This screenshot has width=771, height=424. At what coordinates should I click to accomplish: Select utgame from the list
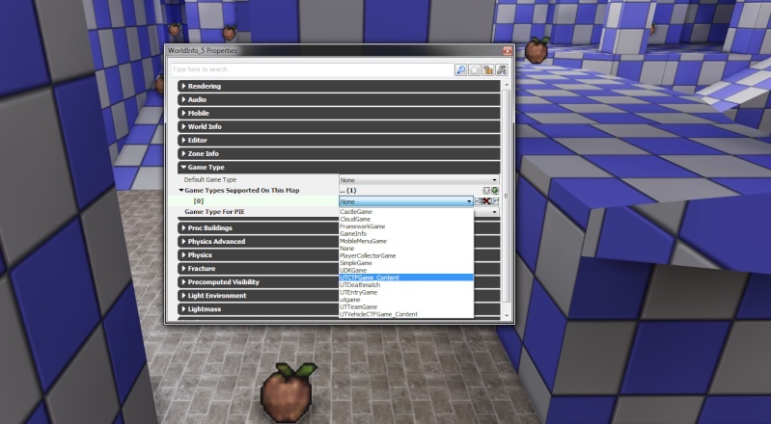pyautogui.click(x=406, y=300)
